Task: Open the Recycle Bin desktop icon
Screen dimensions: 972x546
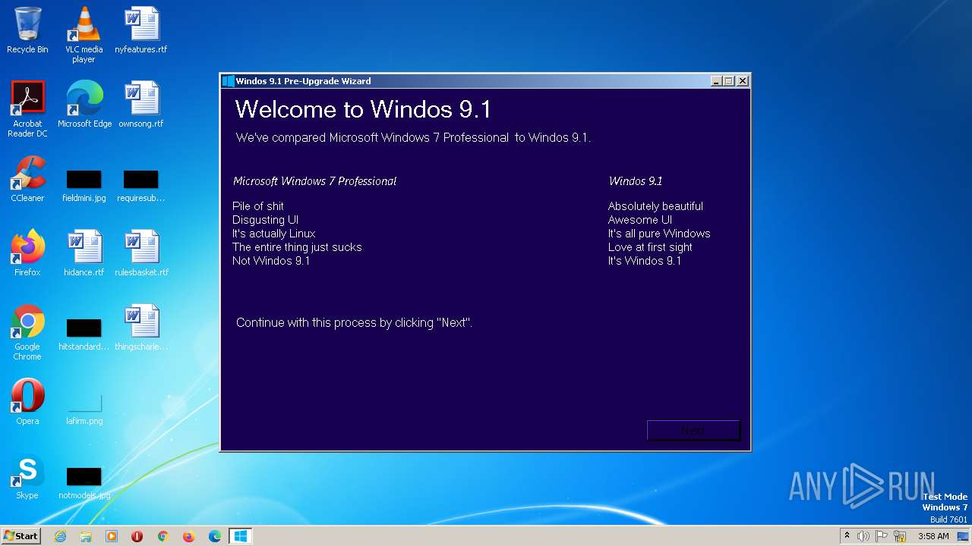Action: tap(27, 30)
